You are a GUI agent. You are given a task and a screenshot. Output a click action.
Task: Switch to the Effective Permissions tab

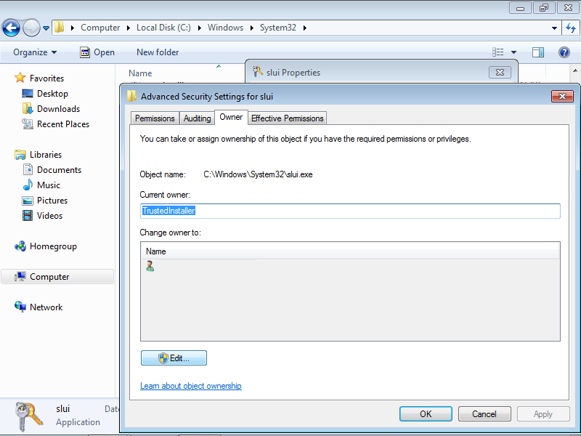click(x=287, y=118)
